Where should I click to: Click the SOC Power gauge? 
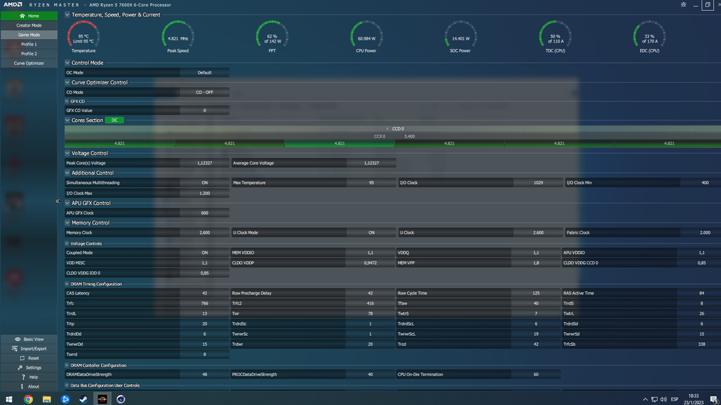coord(460,36)
